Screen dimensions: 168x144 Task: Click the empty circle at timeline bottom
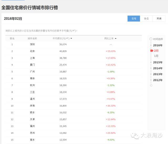tap(151, 85)
